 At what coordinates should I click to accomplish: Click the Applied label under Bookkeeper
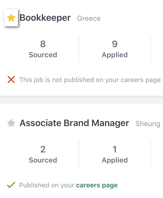point(115,55)
